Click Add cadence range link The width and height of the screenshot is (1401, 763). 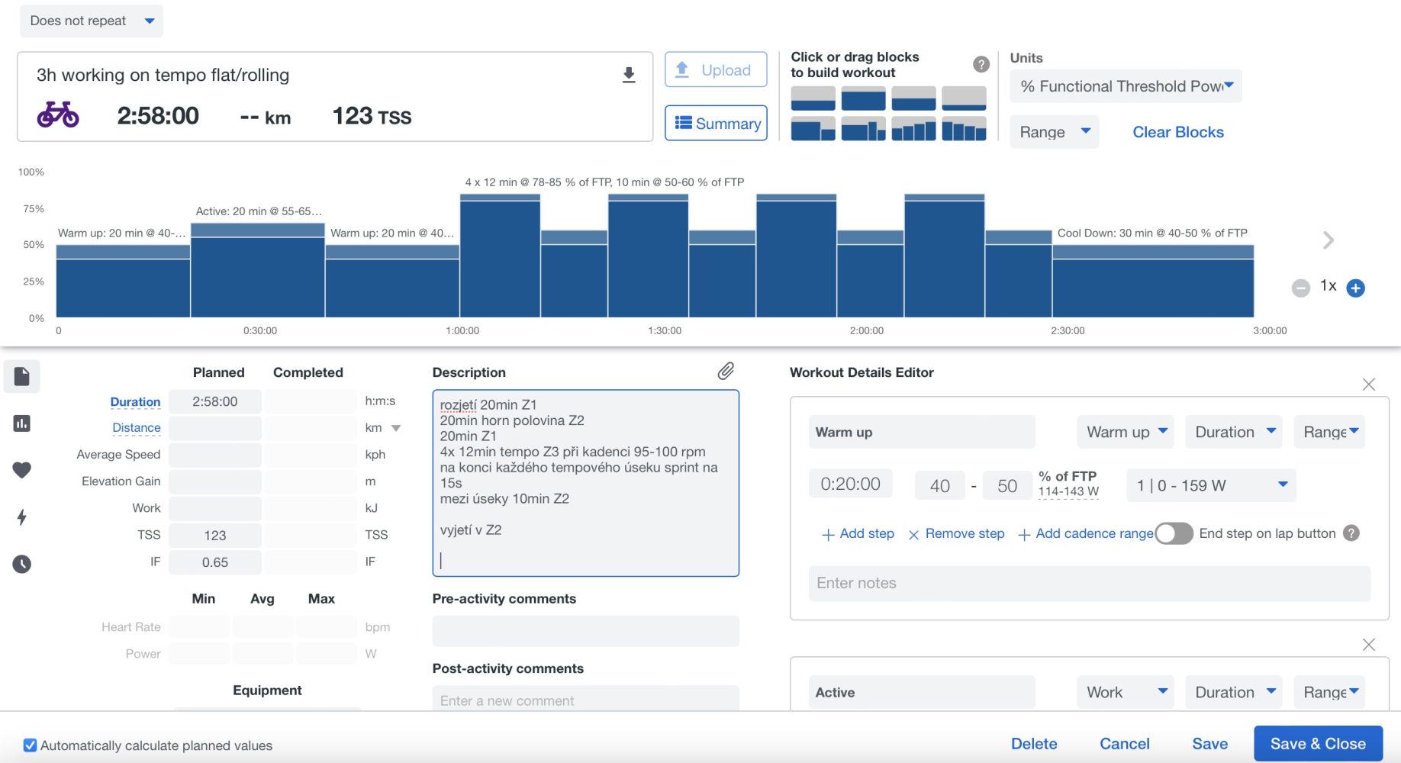point(1086,534)
